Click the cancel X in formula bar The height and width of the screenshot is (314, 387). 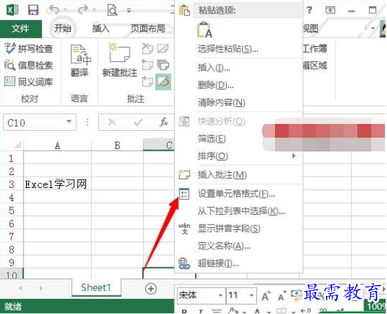click(x=112, y=122)
